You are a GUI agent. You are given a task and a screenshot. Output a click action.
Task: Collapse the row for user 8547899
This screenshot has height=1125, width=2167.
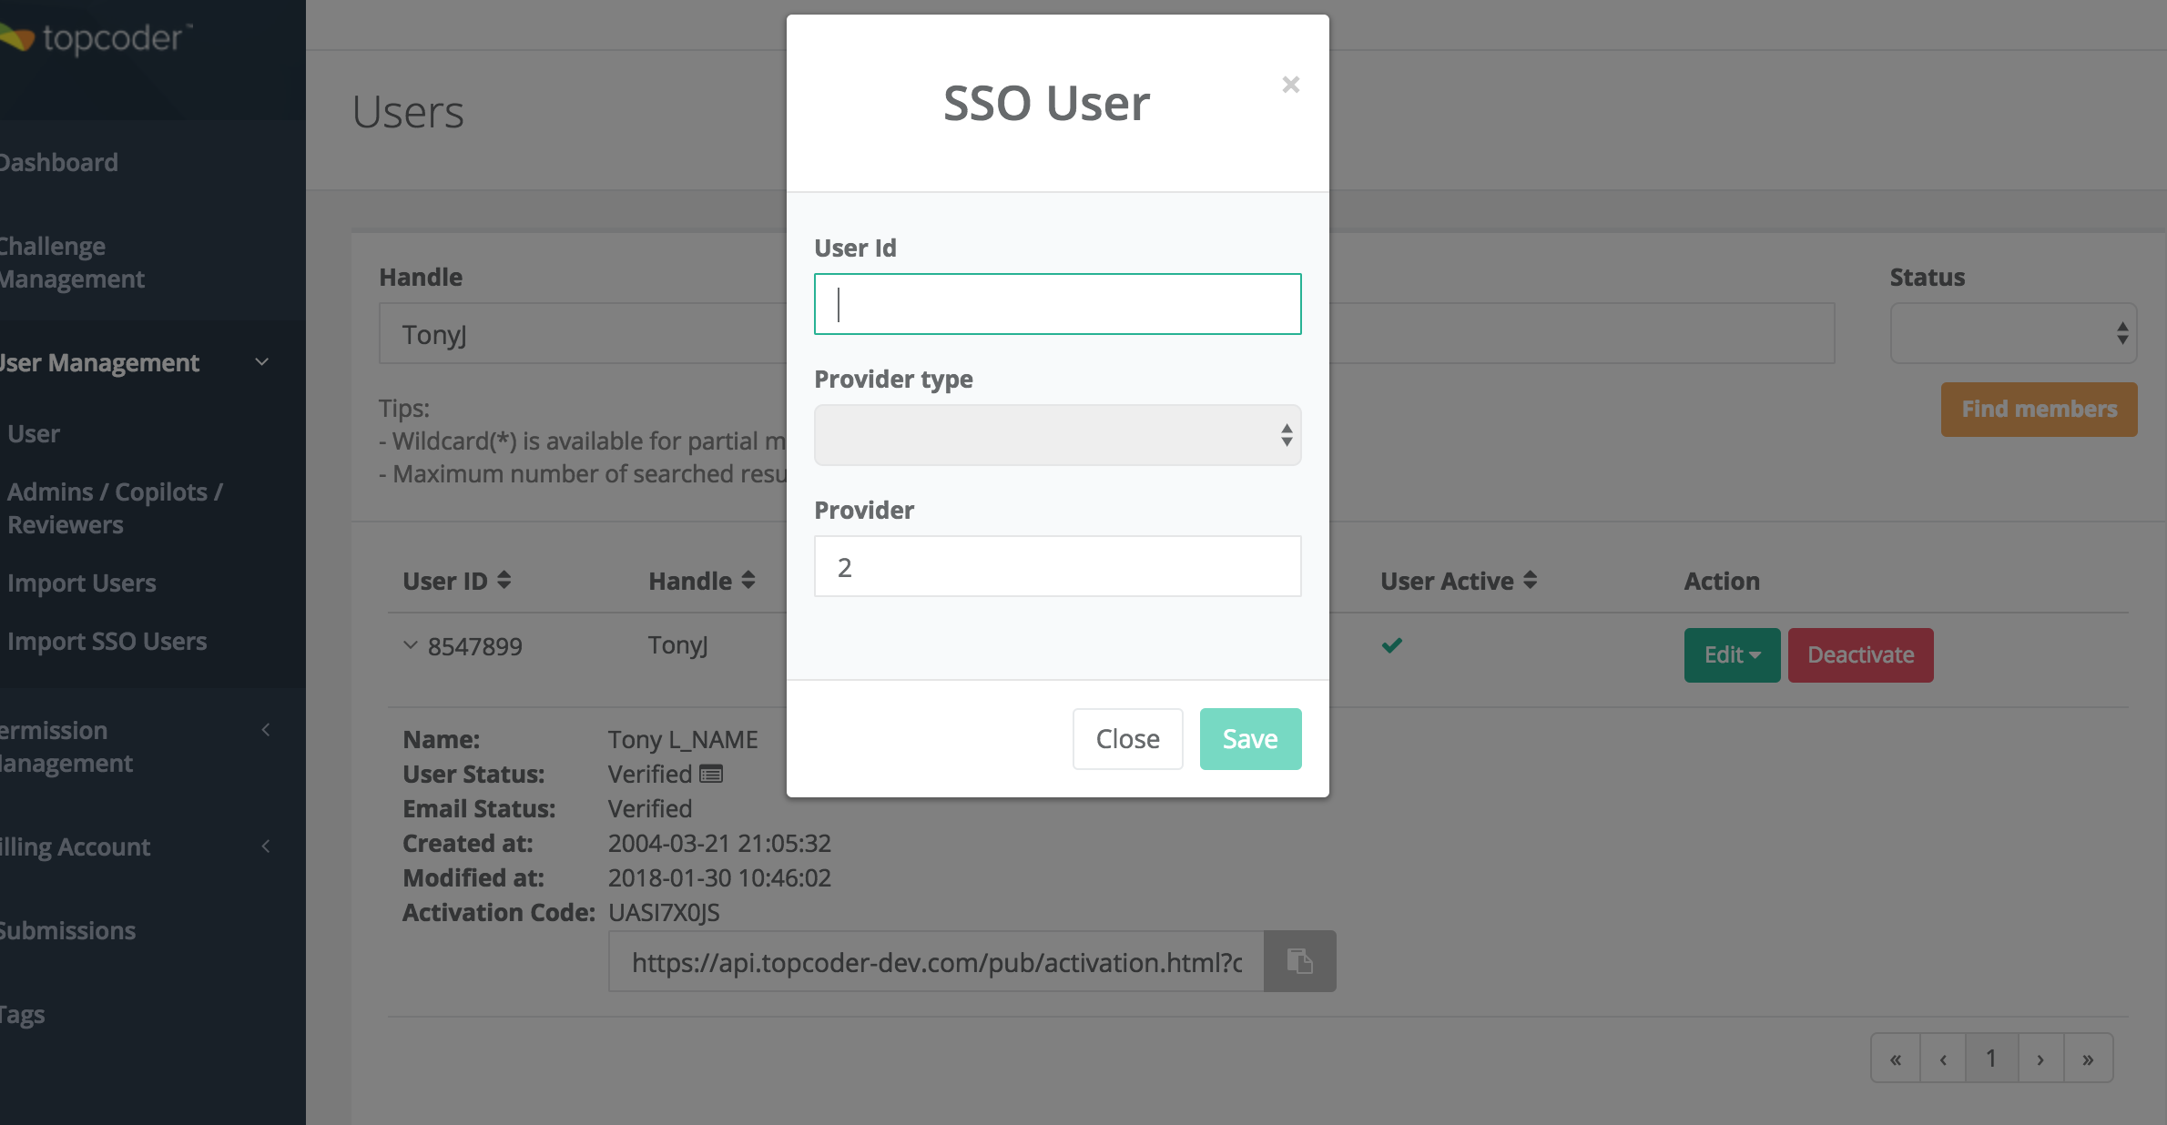(x=411, y=645)
